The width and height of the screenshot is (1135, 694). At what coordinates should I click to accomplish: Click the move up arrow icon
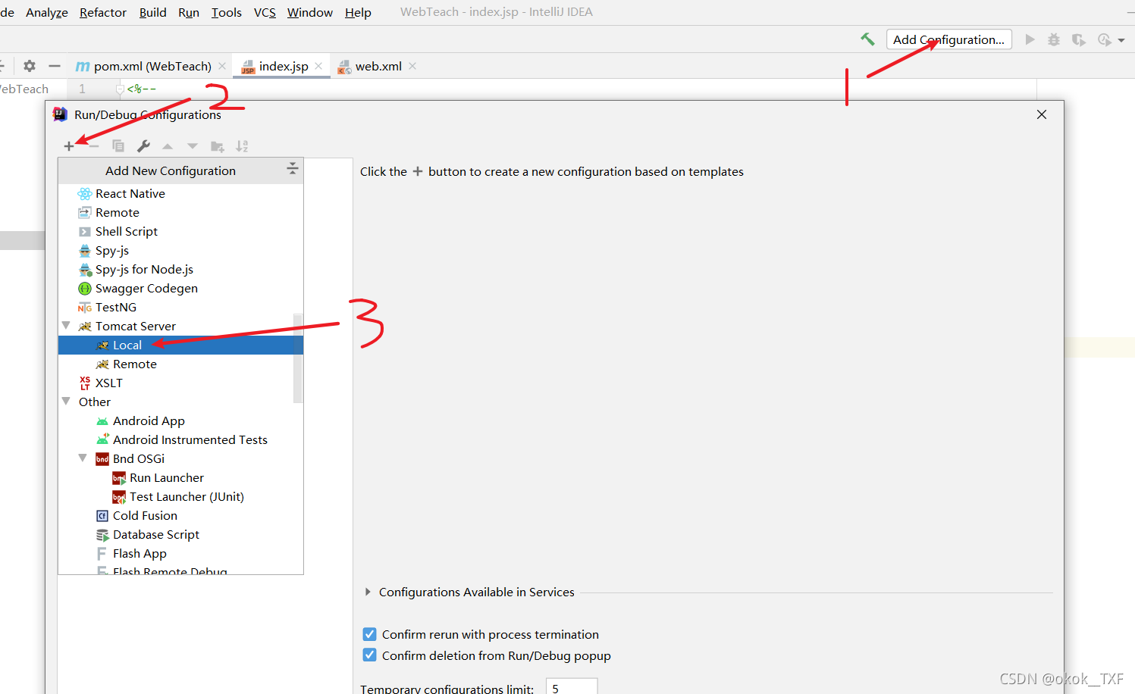coord(168,146)
